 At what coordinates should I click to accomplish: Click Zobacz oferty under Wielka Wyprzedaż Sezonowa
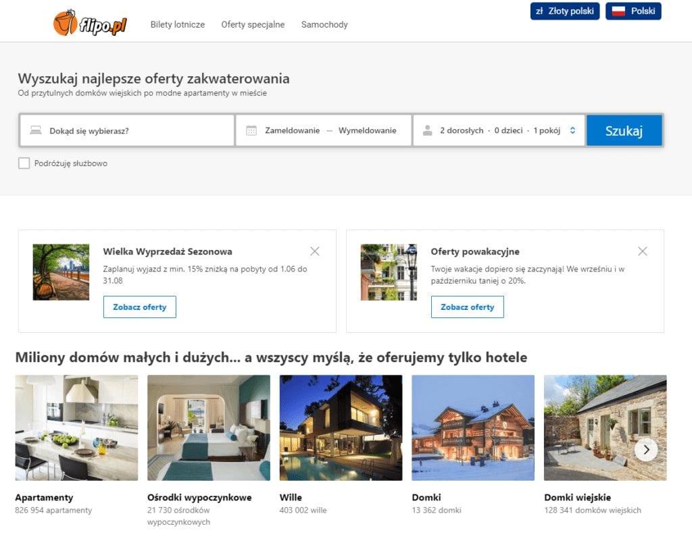[139, 307]
